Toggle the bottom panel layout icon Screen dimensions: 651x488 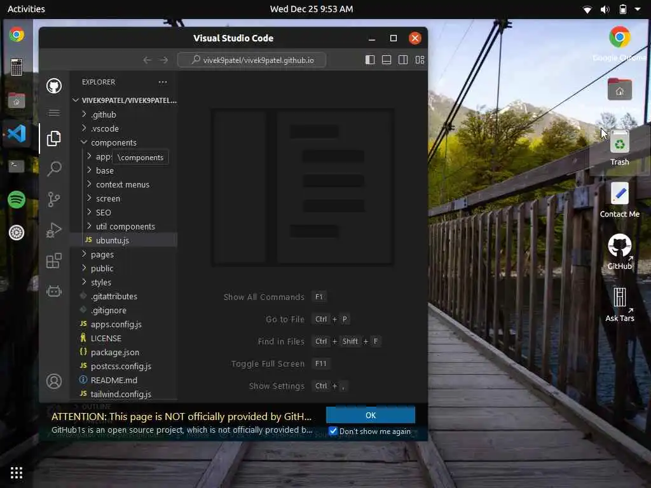(x=387, y=60)
